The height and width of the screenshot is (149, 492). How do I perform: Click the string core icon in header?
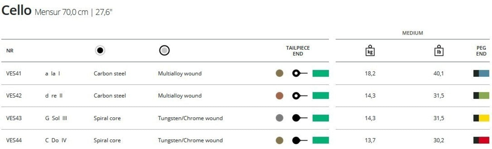click(x=100, y=51)
